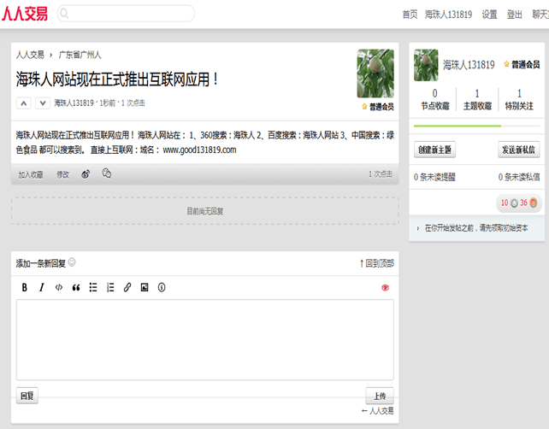549x429 pixels.
Task: View 特别关注 count in the sidebar
Action: (519, 99)
